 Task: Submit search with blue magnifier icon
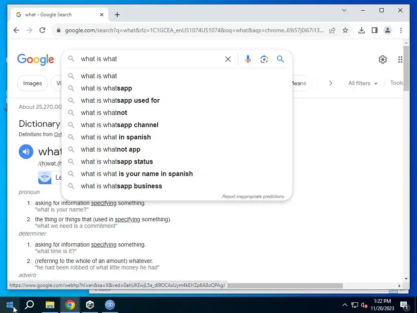coord(280,59)
